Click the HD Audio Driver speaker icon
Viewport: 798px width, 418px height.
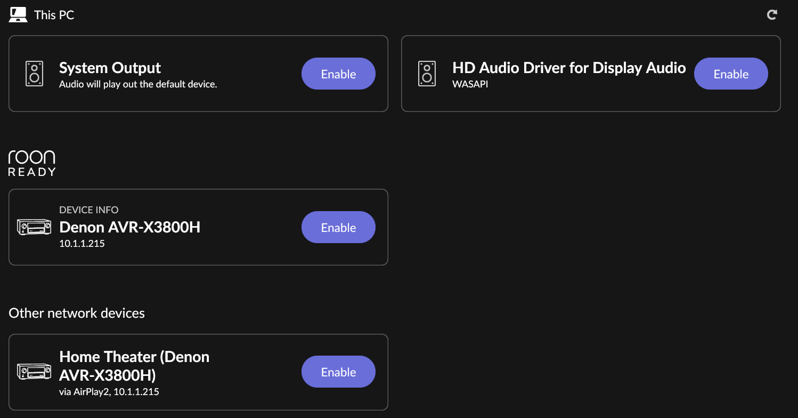pos(427,74)
